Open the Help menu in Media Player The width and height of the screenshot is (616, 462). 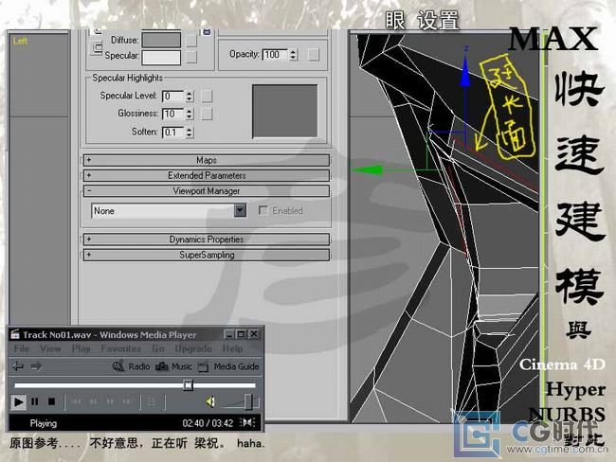pos(232,348)
